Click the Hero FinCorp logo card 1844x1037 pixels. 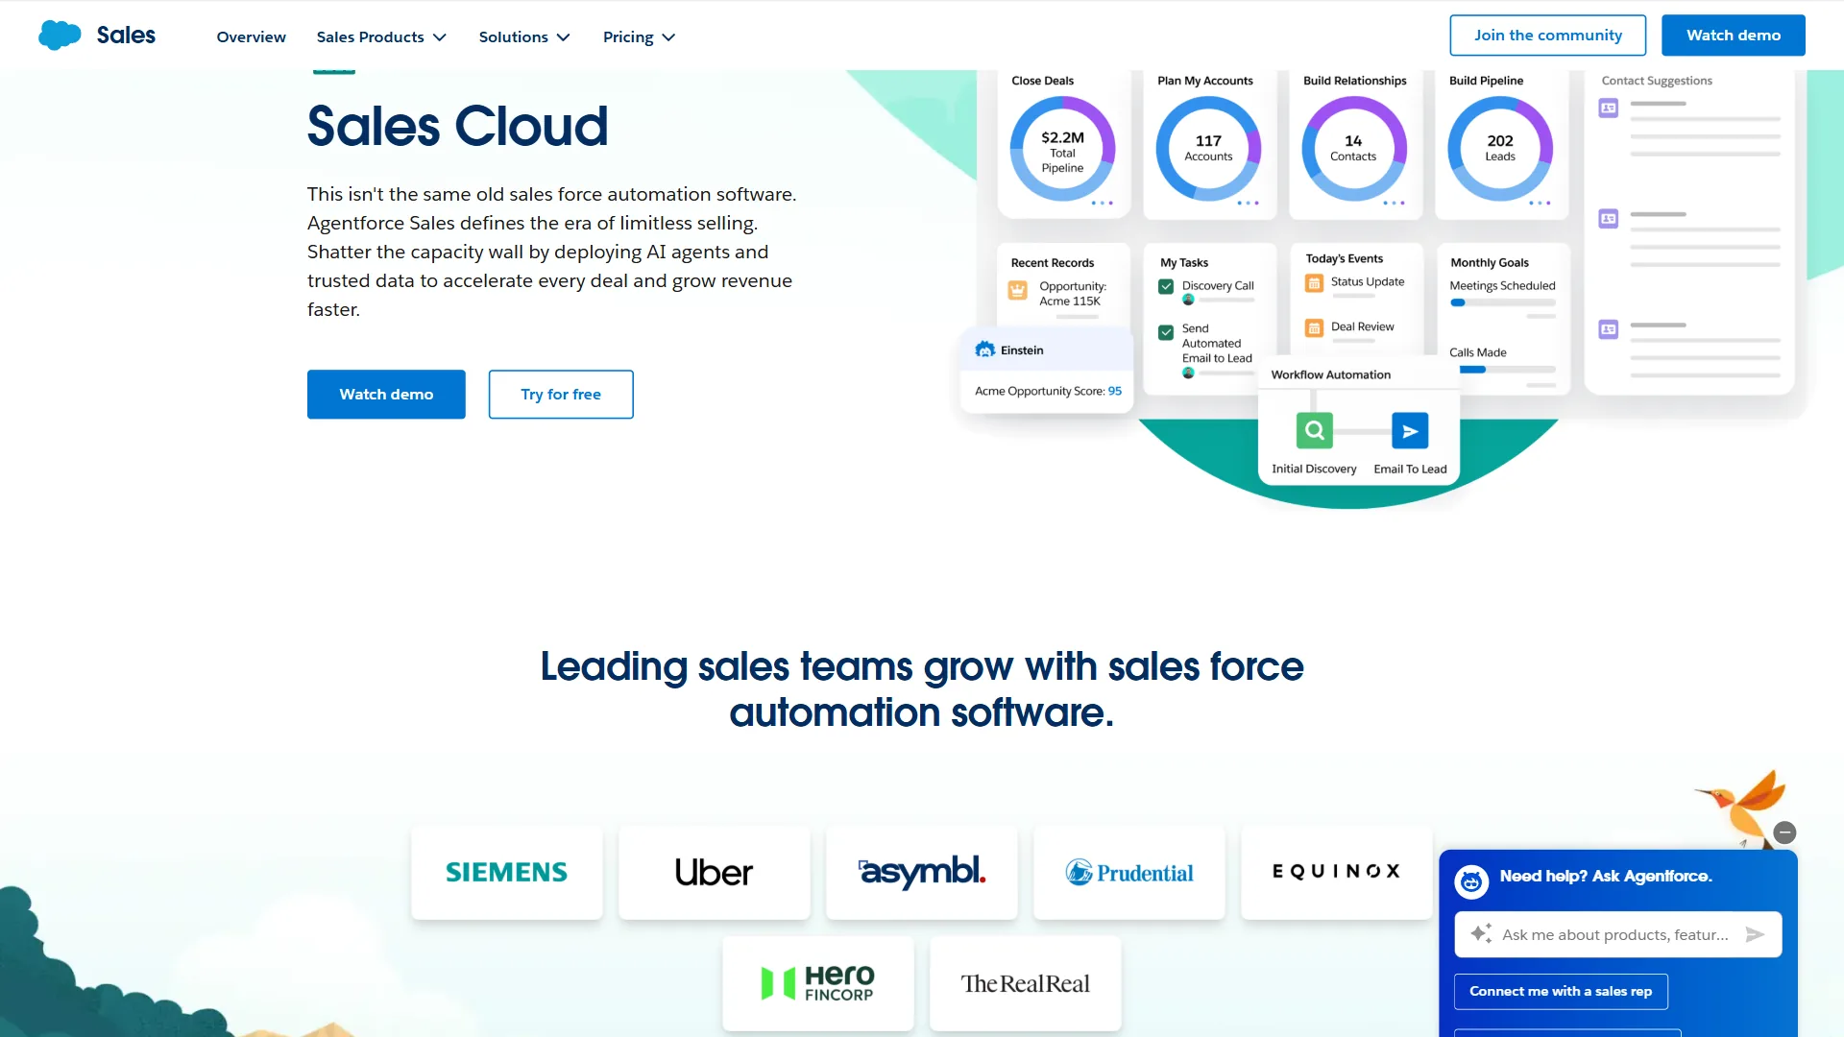pos(818,983)
